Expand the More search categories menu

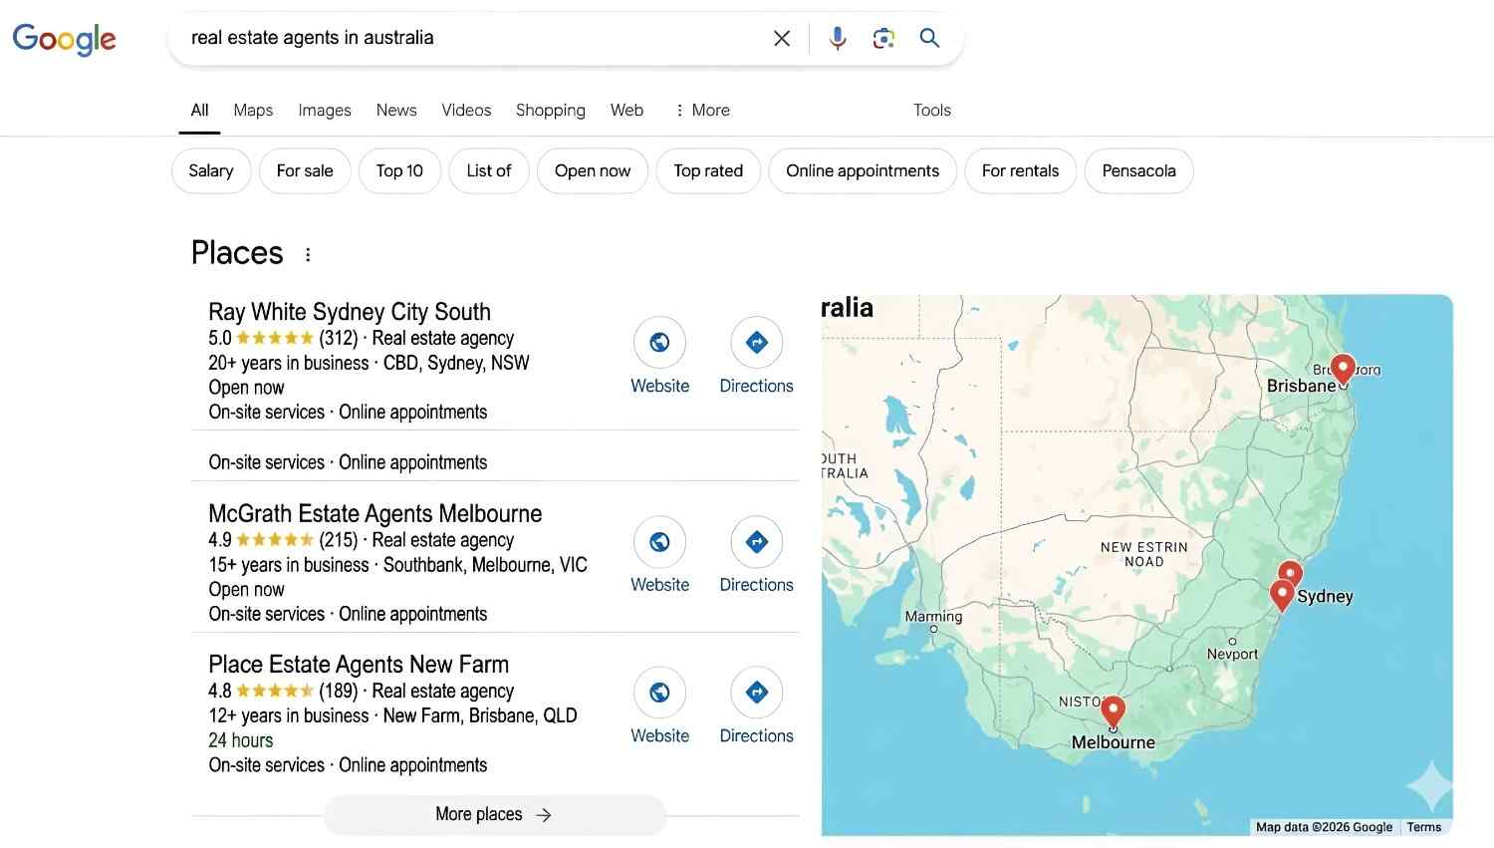point(702,111)
